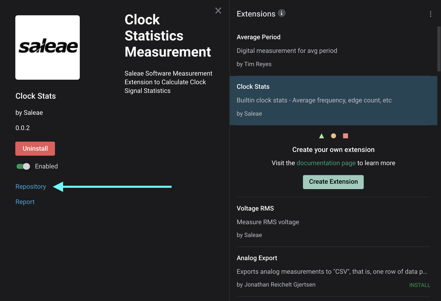Image resolution: width=441 pixels, height=301 pixels.
Task: Visit the documentation page link
Action: click(325, 163)
